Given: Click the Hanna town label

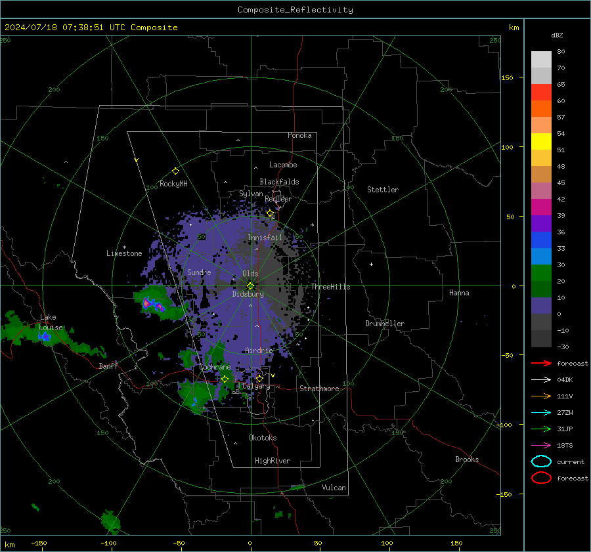Looking at the screenshot, I should pos(459,293).
